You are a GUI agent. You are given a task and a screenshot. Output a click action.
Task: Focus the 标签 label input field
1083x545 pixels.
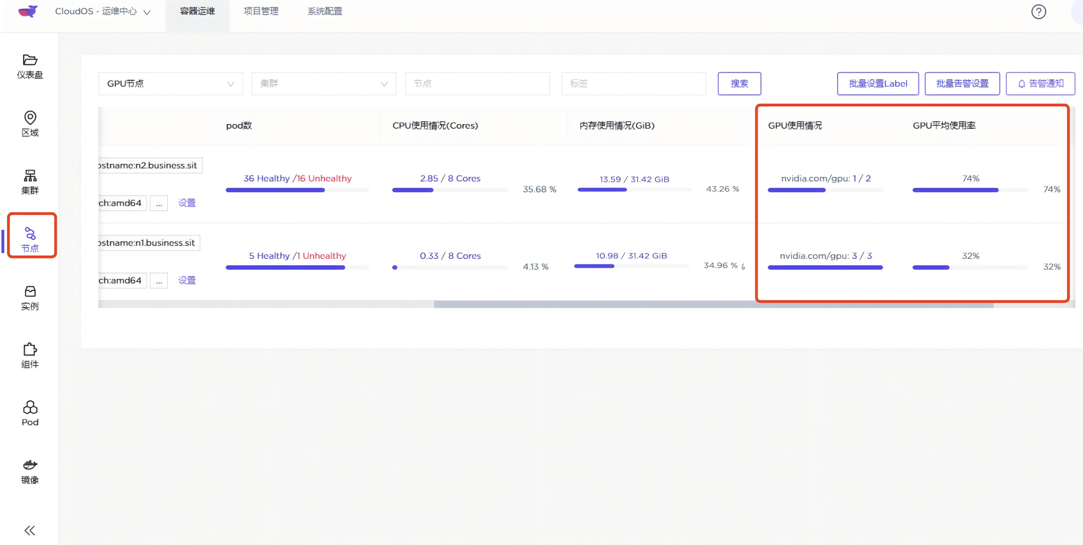[633, 84]
